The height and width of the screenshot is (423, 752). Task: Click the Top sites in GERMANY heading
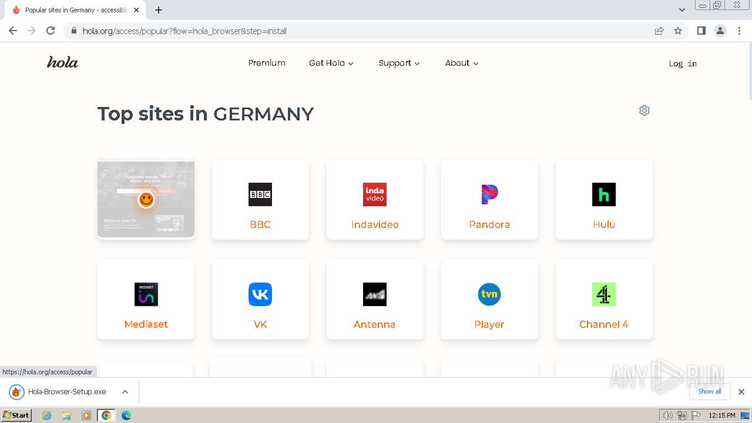click(206, 113)
